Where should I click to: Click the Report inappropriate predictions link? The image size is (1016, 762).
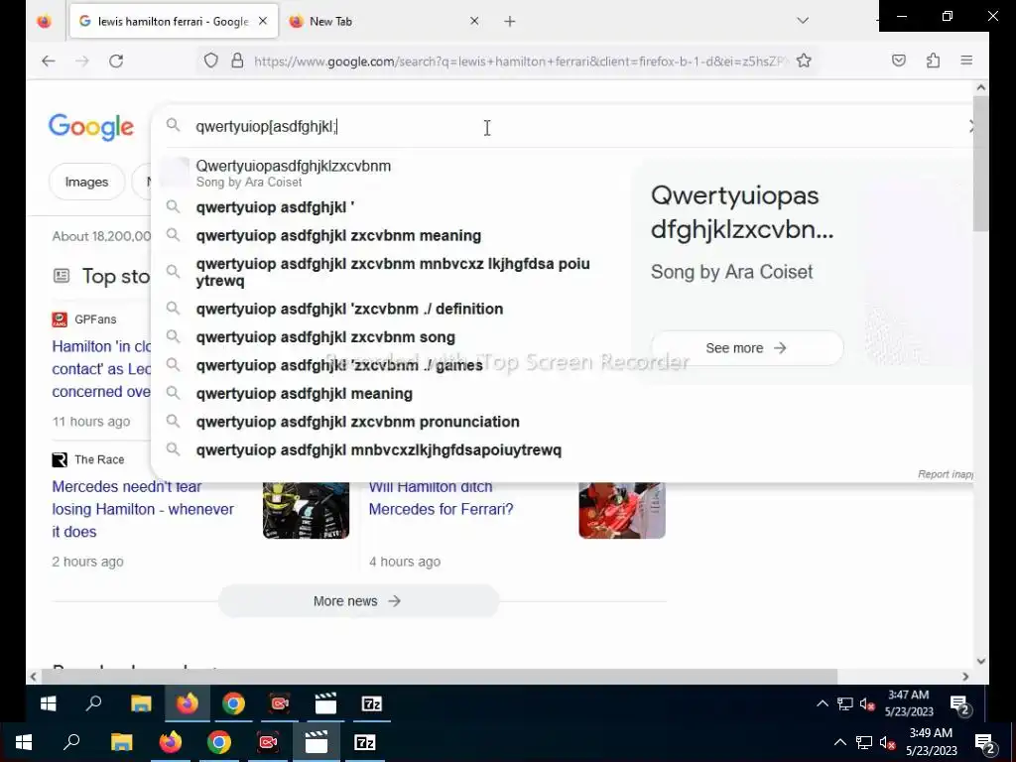coord(946,474)
